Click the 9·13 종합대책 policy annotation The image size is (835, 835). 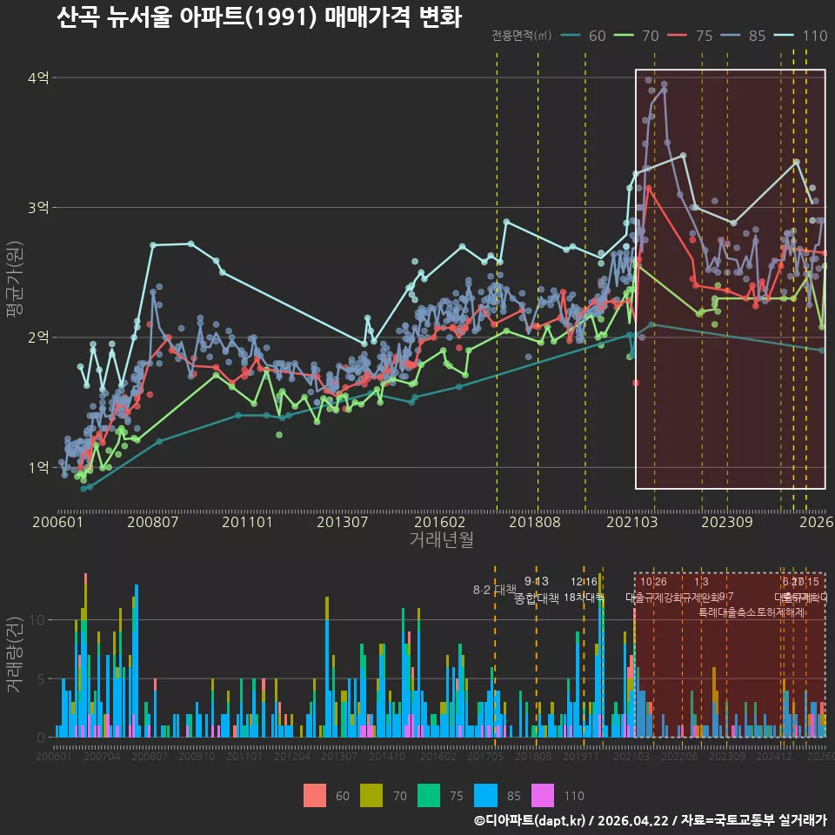point(537,590)
